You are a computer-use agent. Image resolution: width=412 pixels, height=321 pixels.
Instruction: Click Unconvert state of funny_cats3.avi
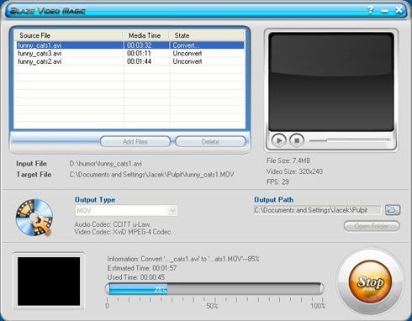point(188,53)
